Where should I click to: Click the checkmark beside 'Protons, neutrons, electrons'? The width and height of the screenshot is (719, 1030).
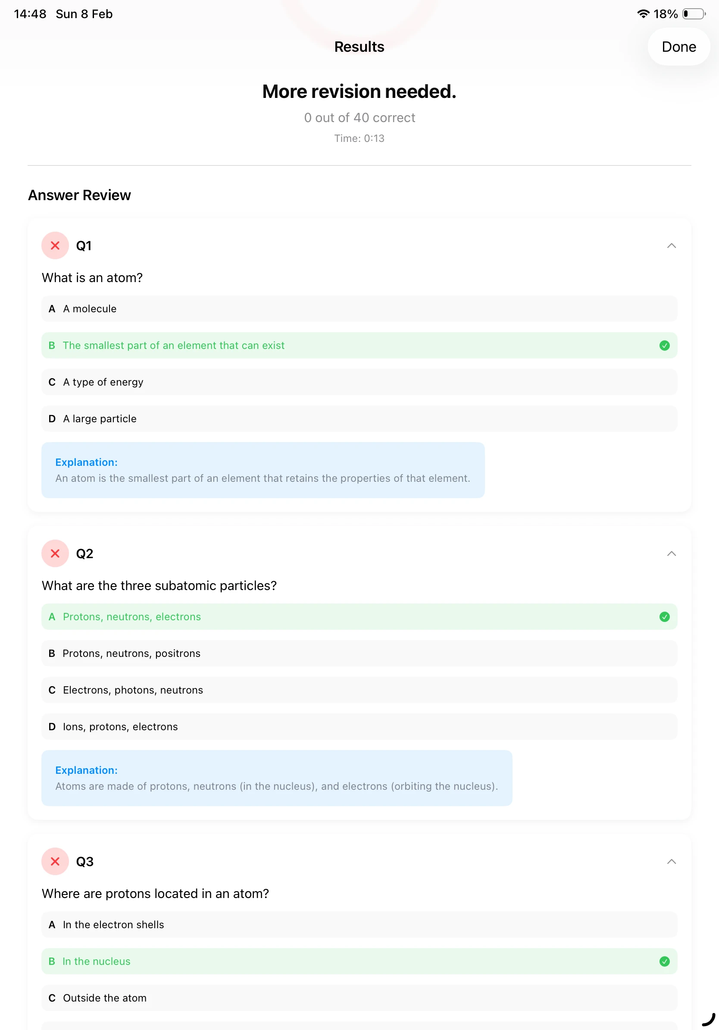(664, 617)
